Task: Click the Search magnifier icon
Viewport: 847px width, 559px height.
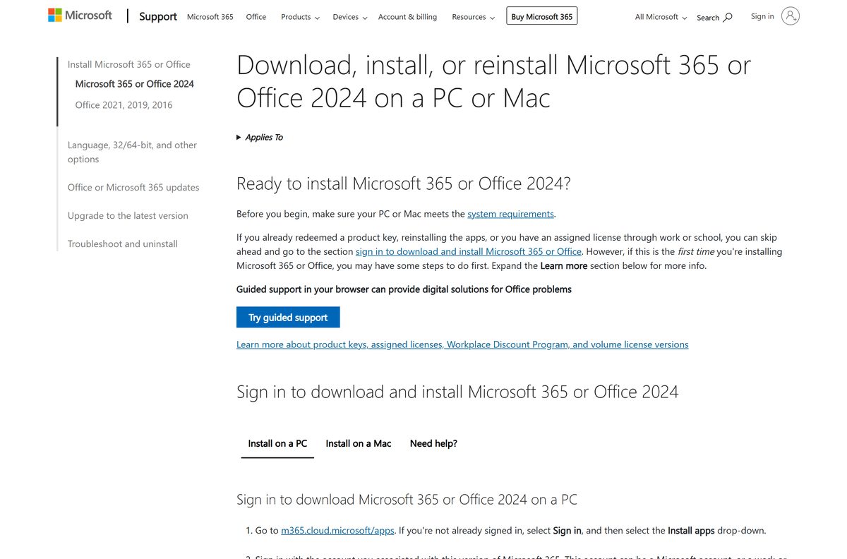Action: (x=728, y=17)
